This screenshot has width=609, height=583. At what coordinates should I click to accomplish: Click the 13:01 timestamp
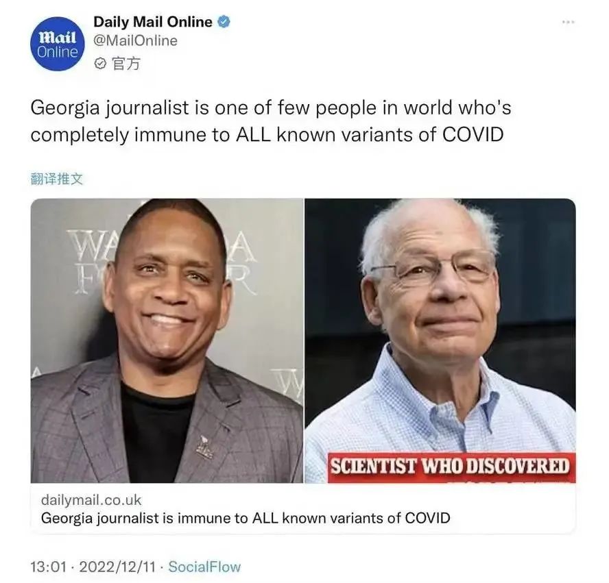[49, 567]
